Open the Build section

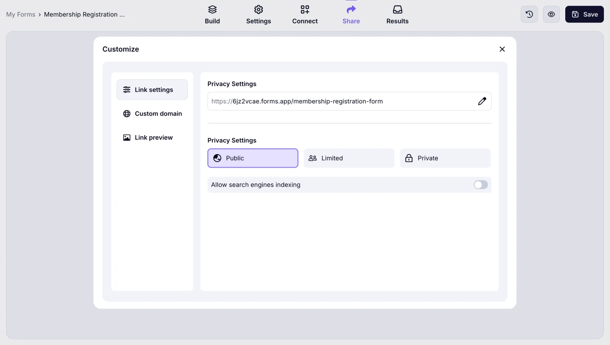(212, 14)
